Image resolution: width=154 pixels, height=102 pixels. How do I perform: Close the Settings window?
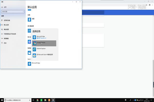(80, 2)
